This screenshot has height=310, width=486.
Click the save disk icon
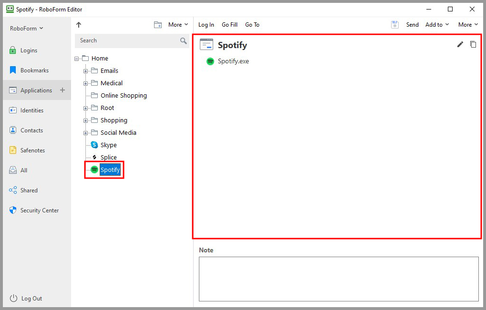coord(394,25)
